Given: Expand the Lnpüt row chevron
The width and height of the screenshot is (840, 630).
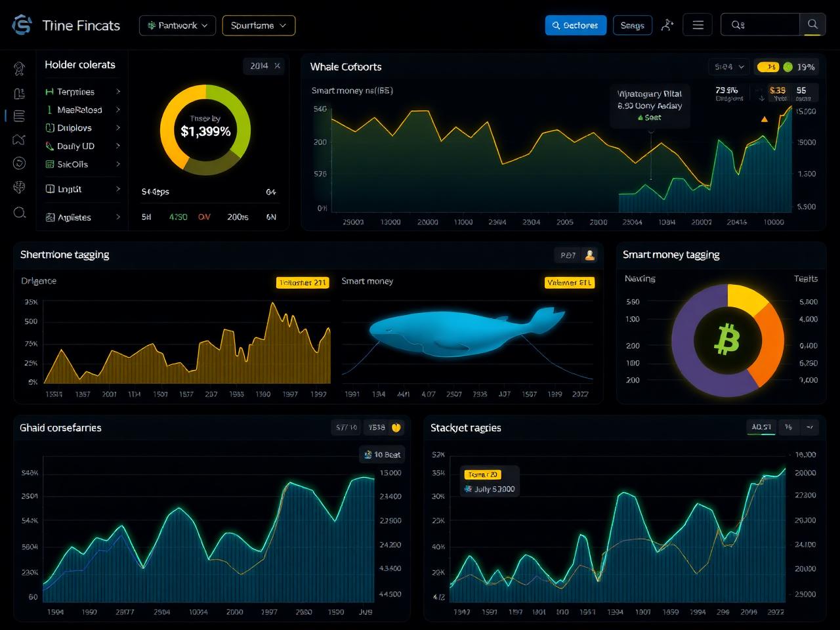Looking at the screenshot, I should pyautogui.click(x=118, y=189).
